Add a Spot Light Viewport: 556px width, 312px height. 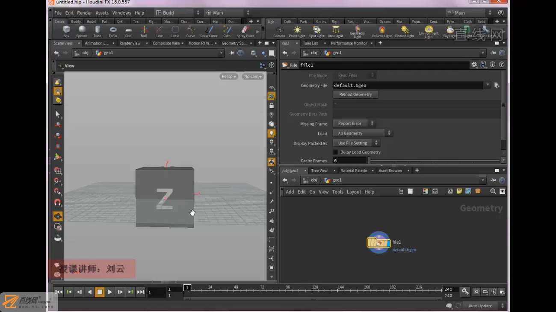coord(316,31)
